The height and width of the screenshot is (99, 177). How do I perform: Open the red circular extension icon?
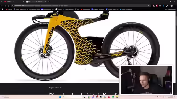pyautogui.click(x=157, y=6)
